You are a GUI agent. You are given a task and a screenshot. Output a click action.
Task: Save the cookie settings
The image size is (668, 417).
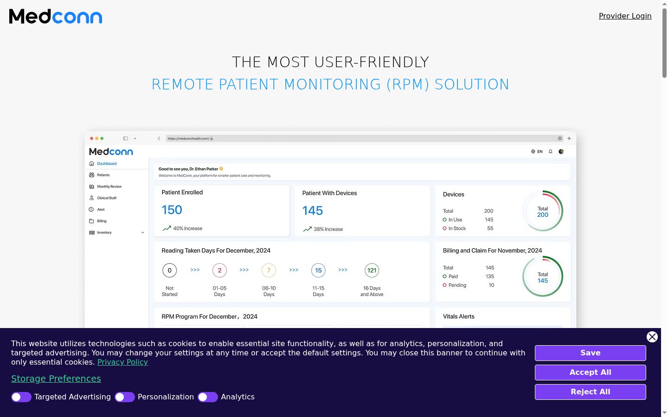tap(591, 353)
